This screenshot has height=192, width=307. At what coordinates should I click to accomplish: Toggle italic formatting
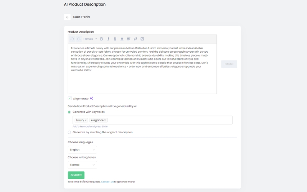click(108, 39)
